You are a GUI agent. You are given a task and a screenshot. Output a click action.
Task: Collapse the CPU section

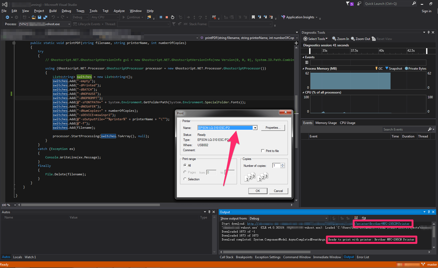tap(303, 92)
